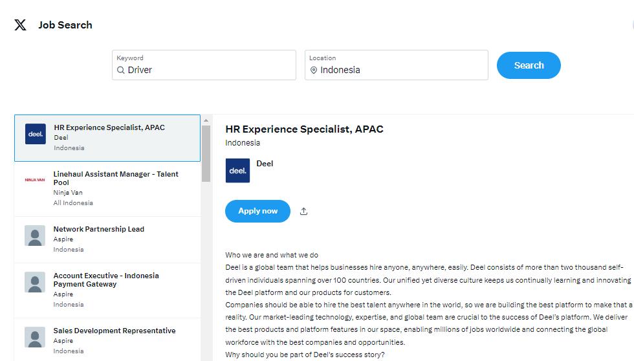Click the location pin icon

313,70
